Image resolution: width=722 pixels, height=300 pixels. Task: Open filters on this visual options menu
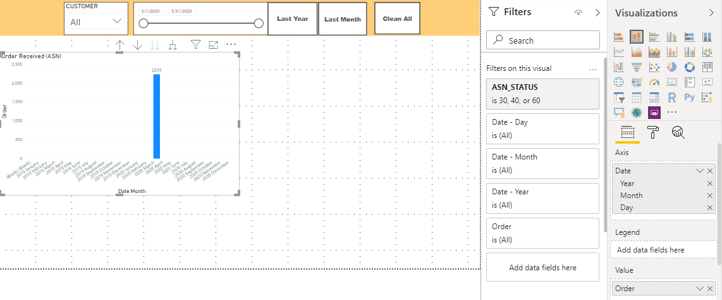(592, 68)
